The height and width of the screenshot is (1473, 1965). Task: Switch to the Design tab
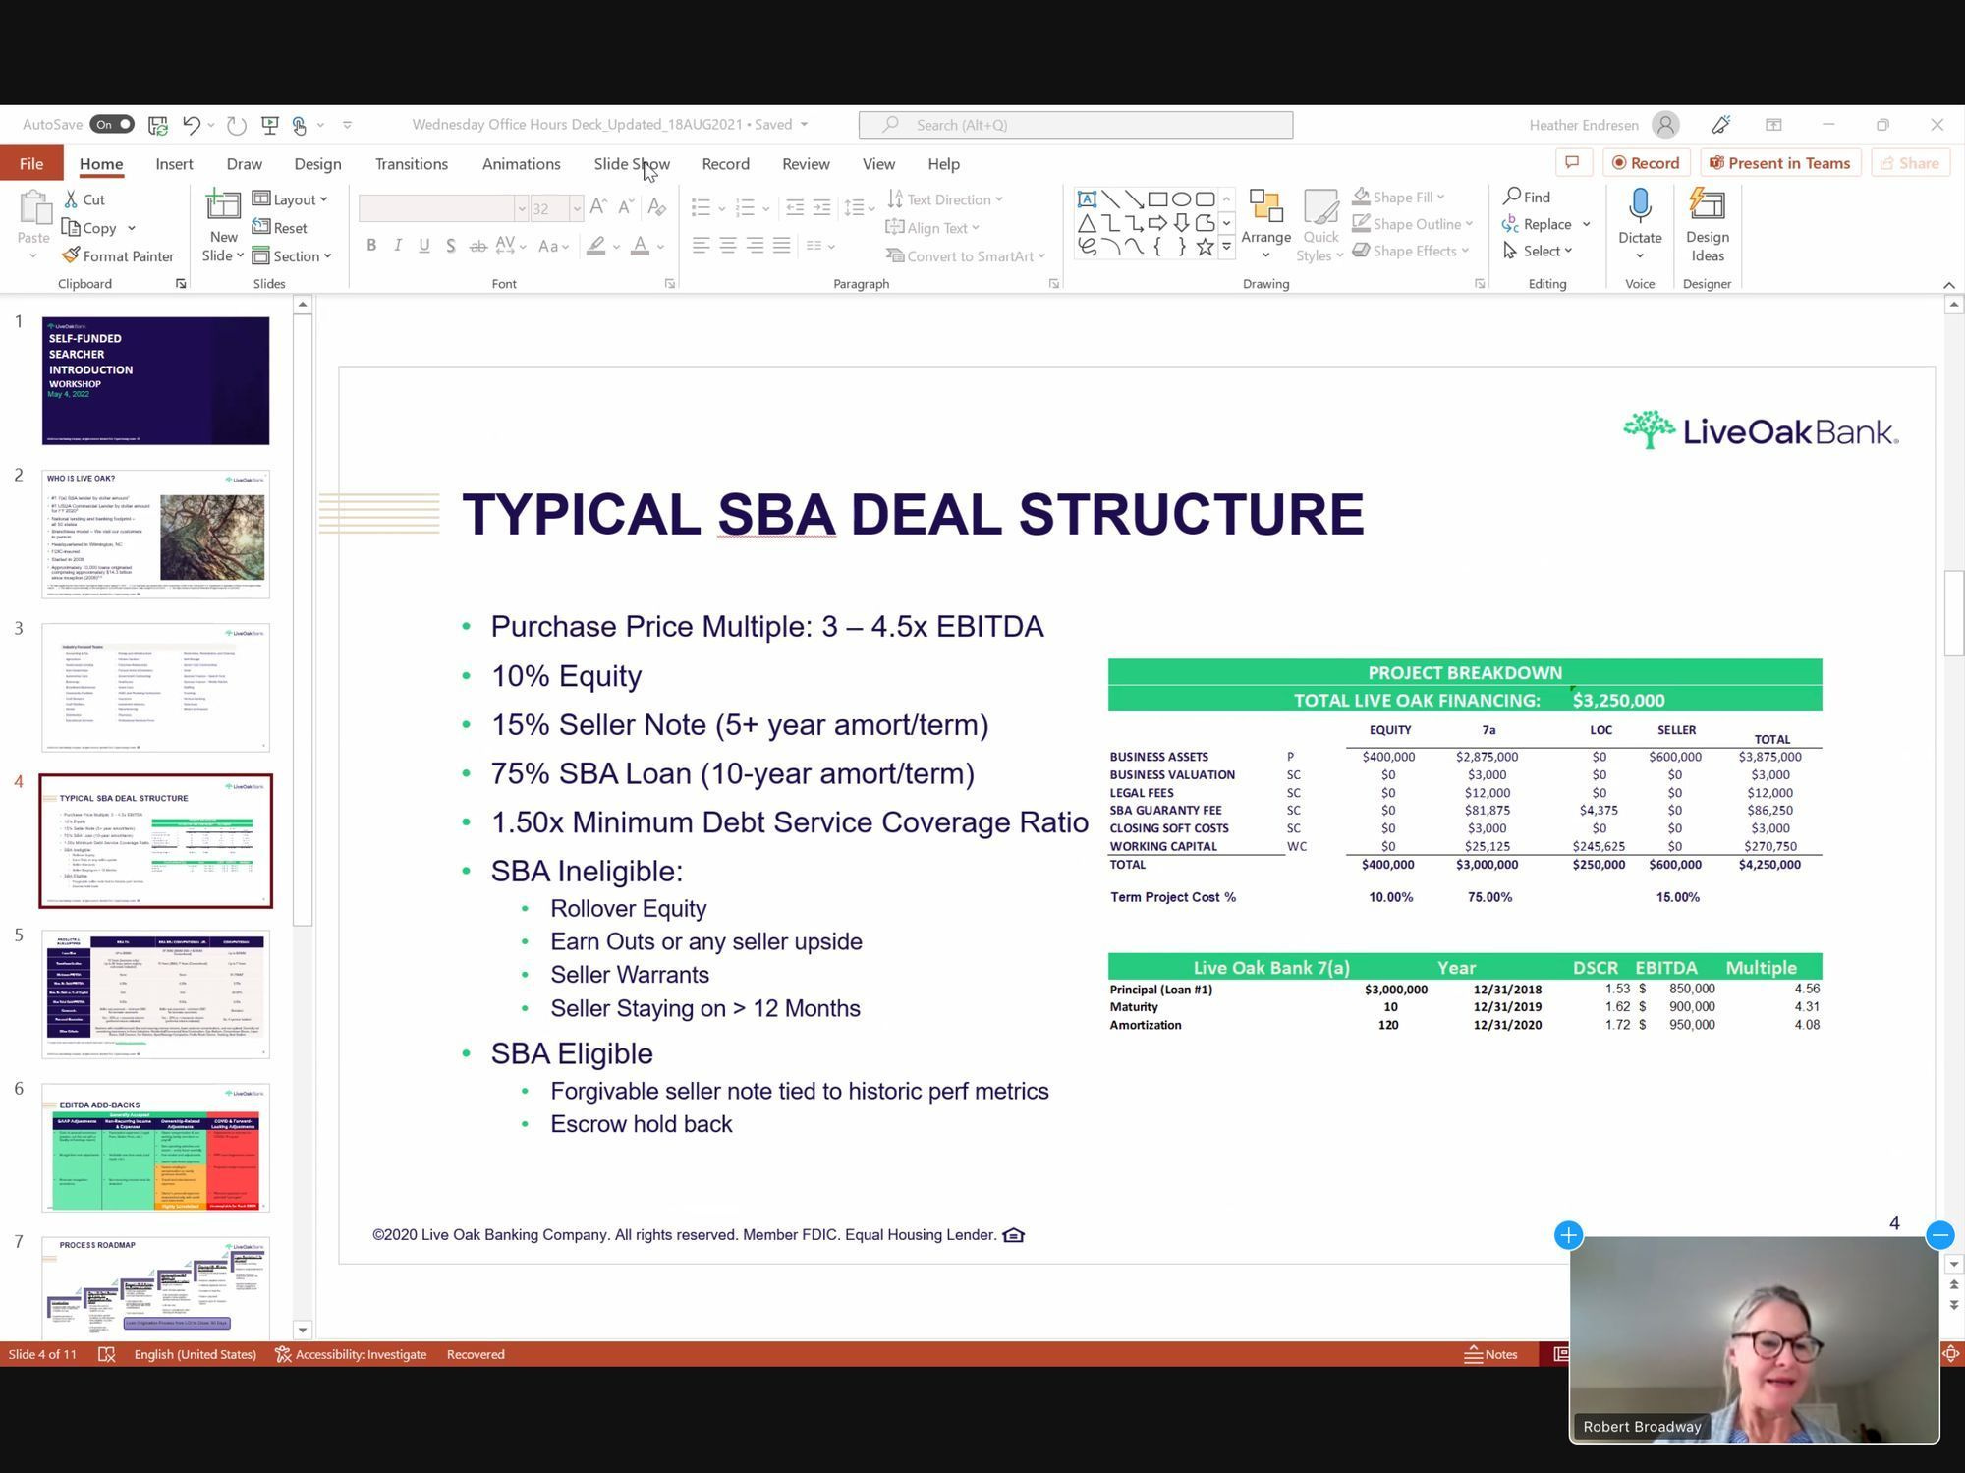(x=317, y=163)
